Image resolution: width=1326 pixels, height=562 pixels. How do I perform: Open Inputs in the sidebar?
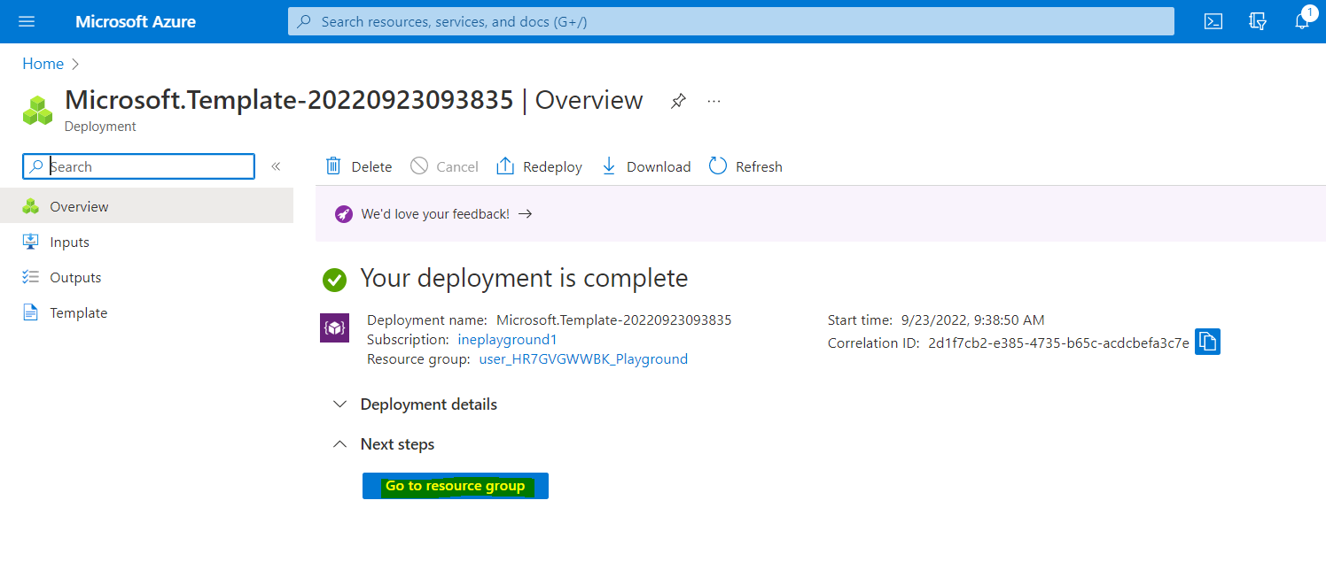click(x=69, y=242)
